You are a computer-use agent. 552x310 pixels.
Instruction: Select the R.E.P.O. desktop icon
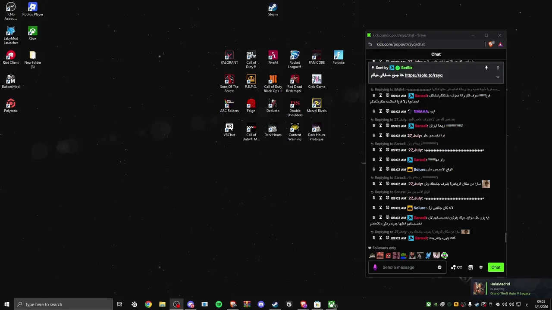pyautogui.click(x=251, y=82)
